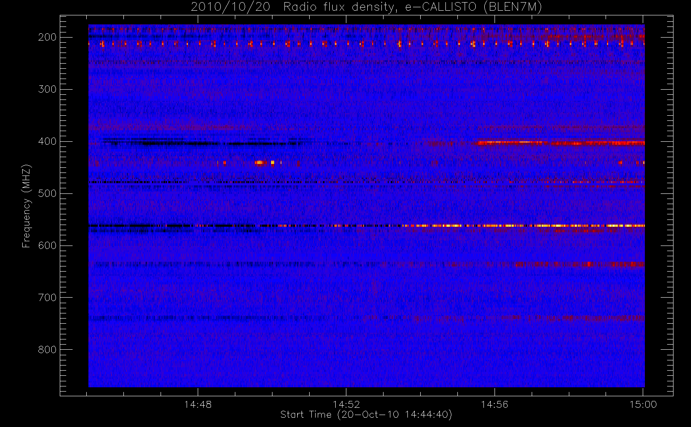
Task: Click the 600 frequency tick label
Action: (47, 246)
